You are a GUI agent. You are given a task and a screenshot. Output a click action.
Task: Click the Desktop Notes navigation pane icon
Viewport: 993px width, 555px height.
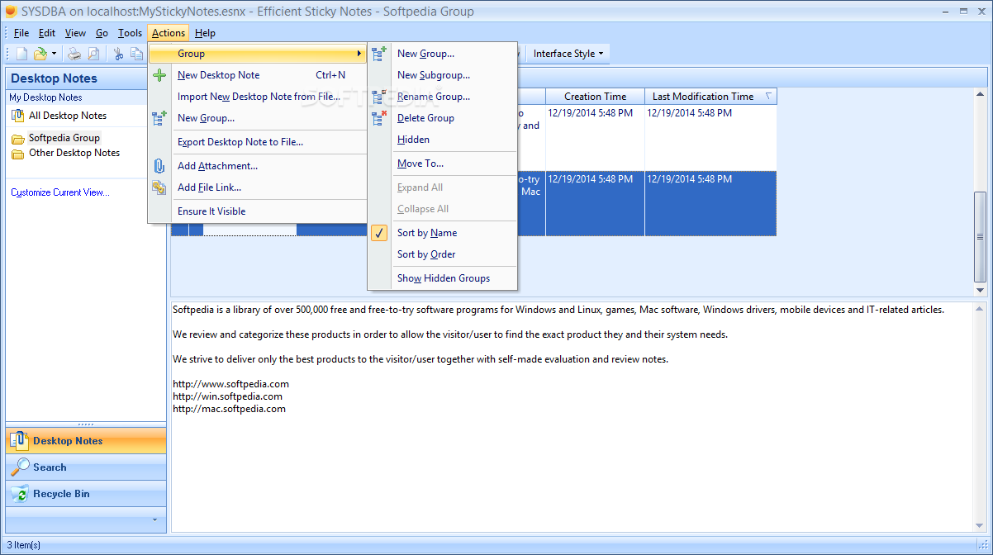pos(19,440)
